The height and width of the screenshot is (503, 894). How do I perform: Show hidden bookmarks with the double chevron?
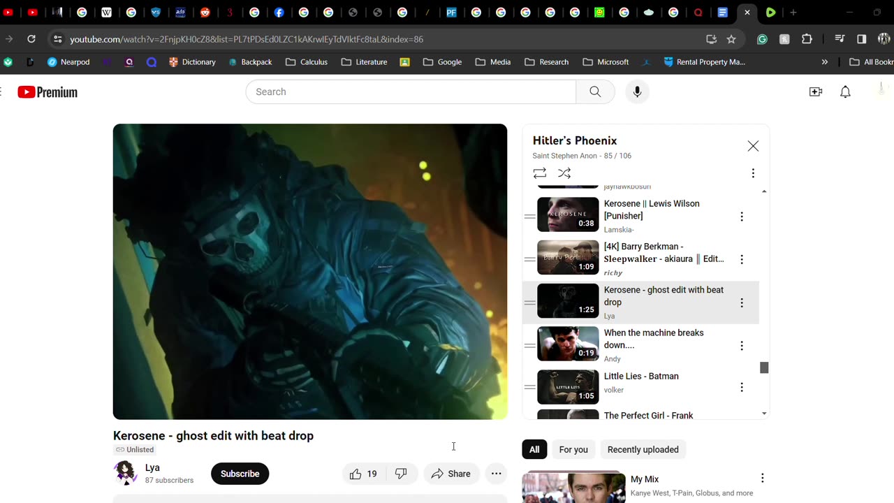click(825, 62)
